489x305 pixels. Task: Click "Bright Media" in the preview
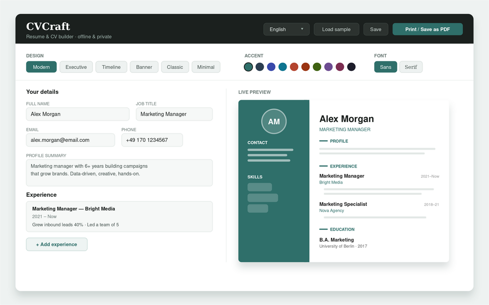click(x=331, y=183)
